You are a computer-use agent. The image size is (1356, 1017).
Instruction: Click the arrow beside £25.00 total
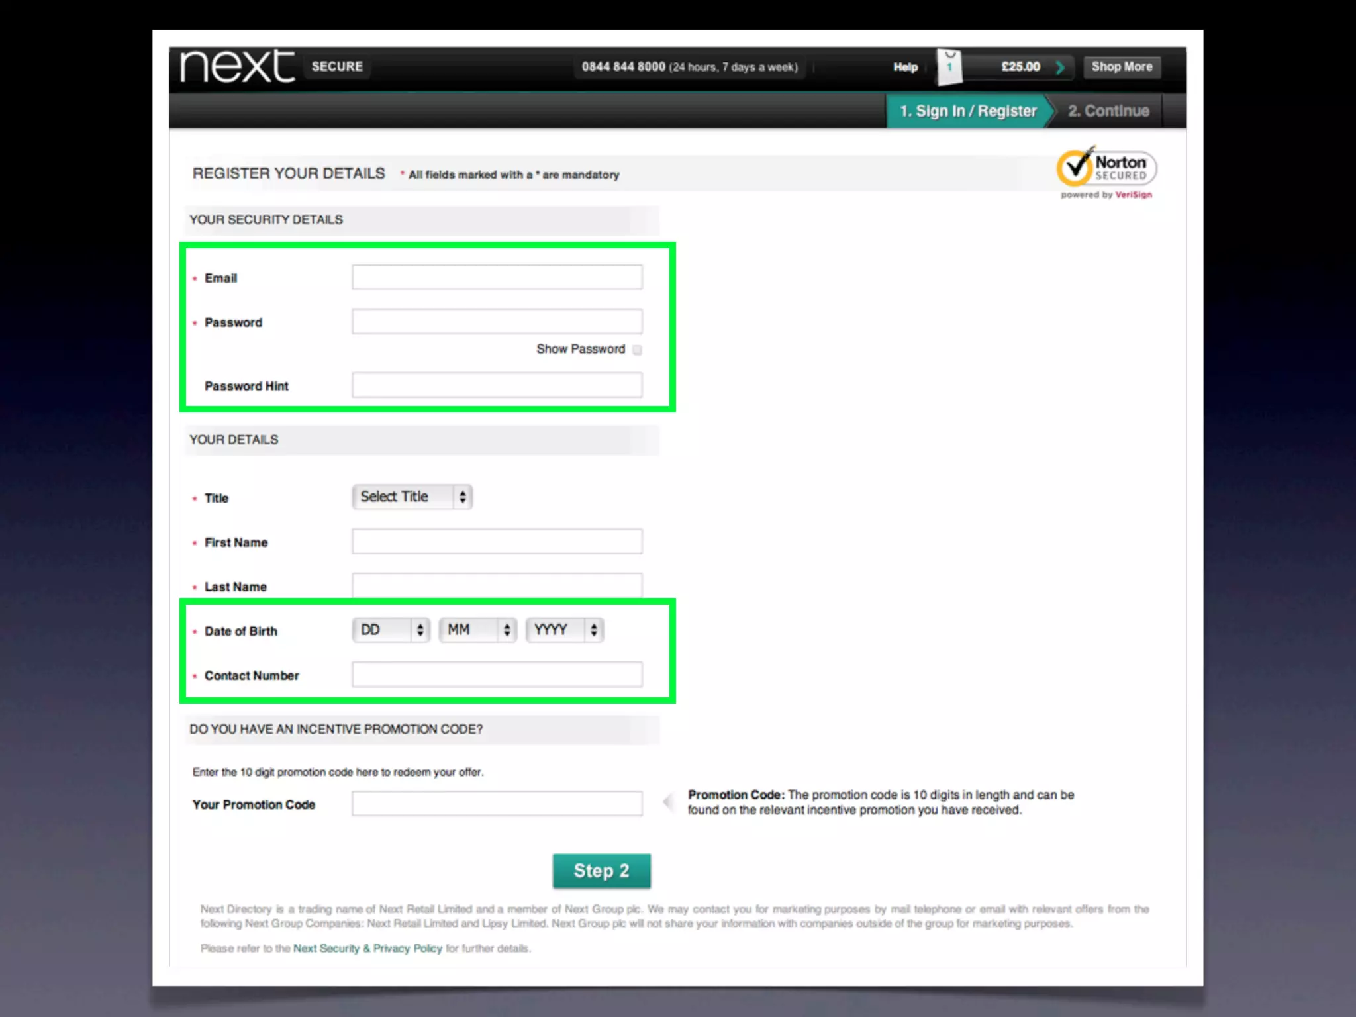[1060, 67]
